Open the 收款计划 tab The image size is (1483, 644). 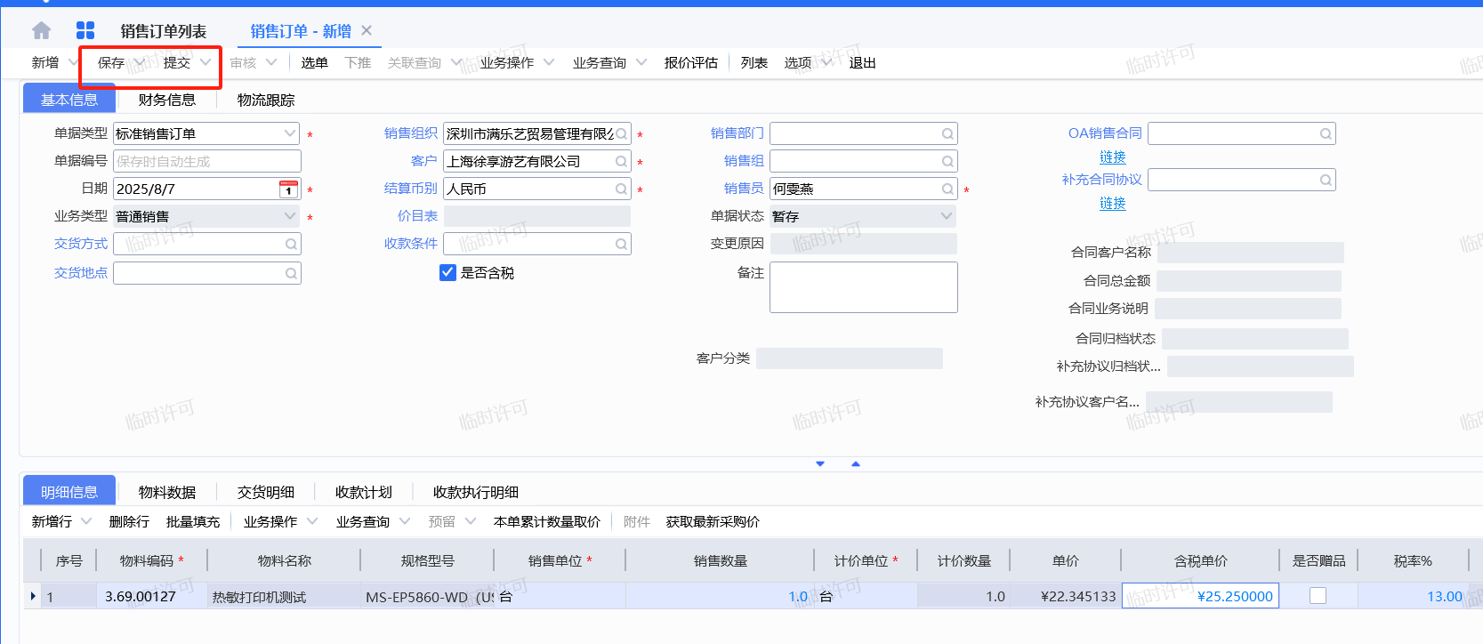[x=363, y=492]
